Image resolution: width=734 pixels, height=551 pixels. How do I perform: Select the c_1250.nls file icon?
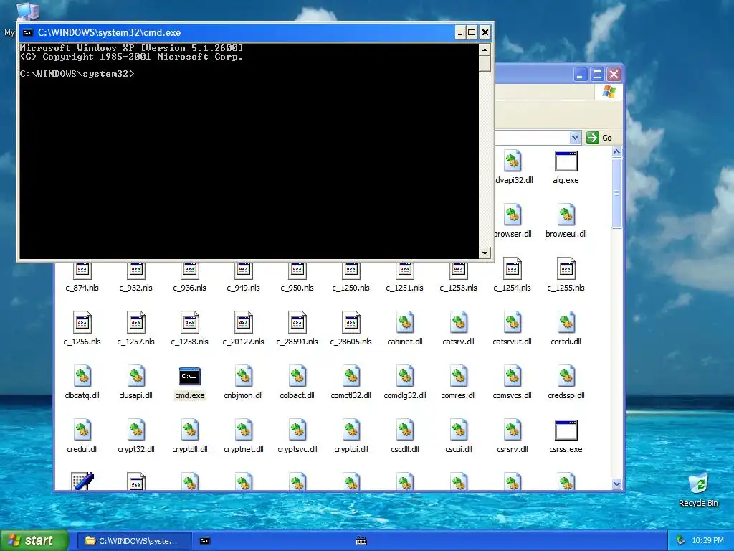(x=351, y=270)
